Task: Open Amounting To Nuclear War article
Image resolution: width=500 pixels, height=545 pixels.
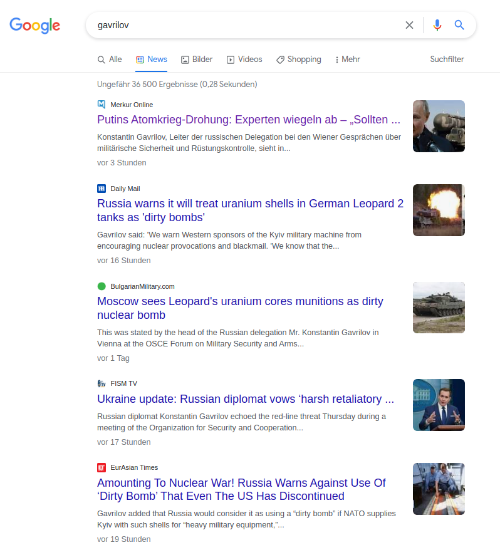Action: click(x=241, y=489)
